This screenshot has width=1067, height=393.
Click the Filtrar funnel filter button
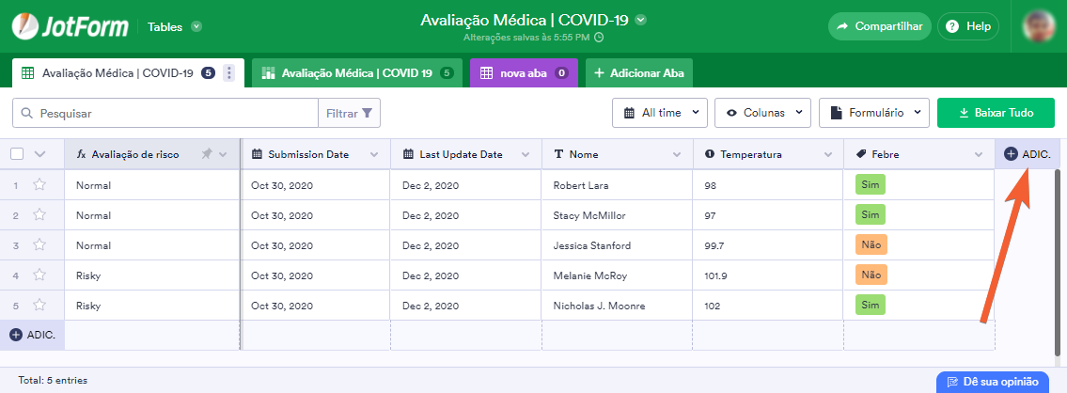[349, 113]
